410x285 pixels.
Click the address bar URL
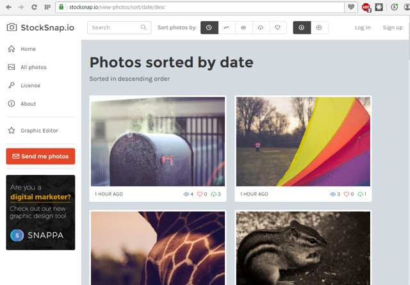(117, 7)
